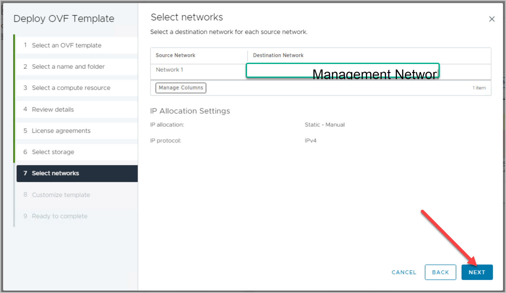The width and height of the screenshot is (506, 293).
Task: Click the Manage Columns button
Action: pyautogui.click(x=181, y=88)
